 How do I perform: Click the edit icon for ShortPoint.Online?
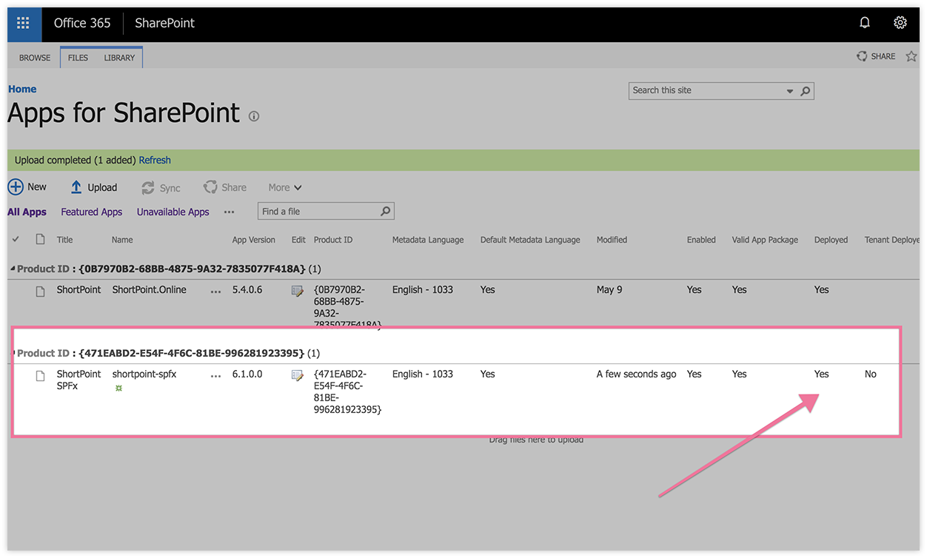[x=297, y=290]
